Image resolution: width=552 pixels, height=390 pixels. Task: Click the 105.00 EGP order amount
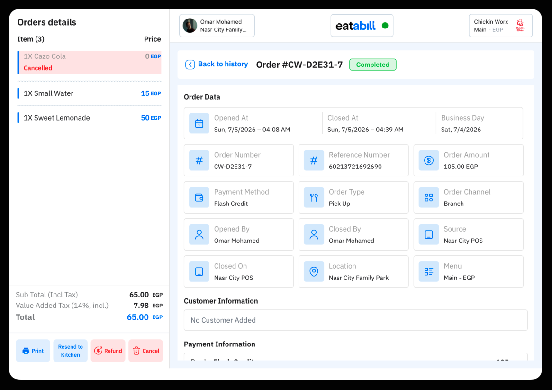[x=461, y=167]
